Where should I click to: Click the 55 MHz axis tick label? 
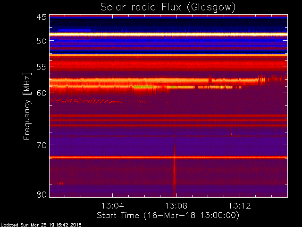click(x=42, y=67)
